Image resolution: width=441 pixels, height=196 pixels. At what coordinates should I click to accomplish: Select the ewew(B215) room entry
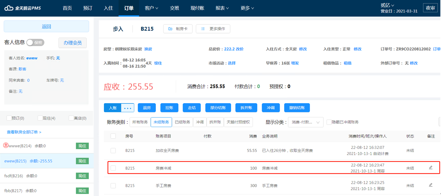46,161
